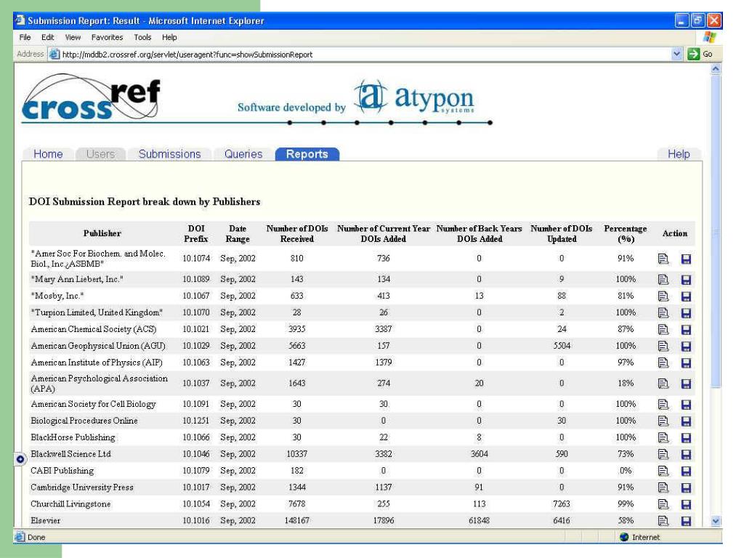The image size is (744, 558).
Task: Open the address bar history dropdown
Action: tap(676, 54)
